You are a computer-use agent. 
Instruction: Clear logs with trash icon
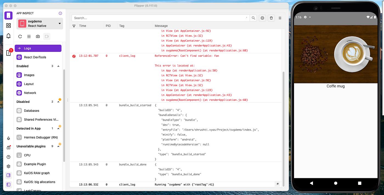[x=271, y=18]
